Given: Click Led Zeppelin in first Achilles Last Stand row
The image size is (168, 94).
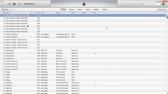Looking at the screenshot, I should click(x=45, y=34).
